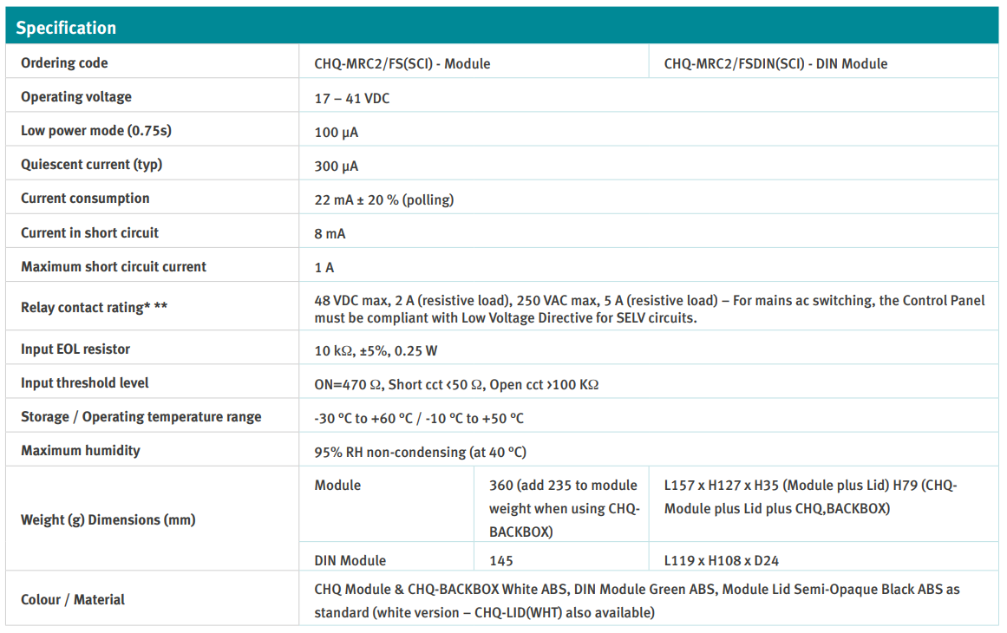Click the DIN Module weight value 145
Screen dimensions: 1007x633
[501, 561]
